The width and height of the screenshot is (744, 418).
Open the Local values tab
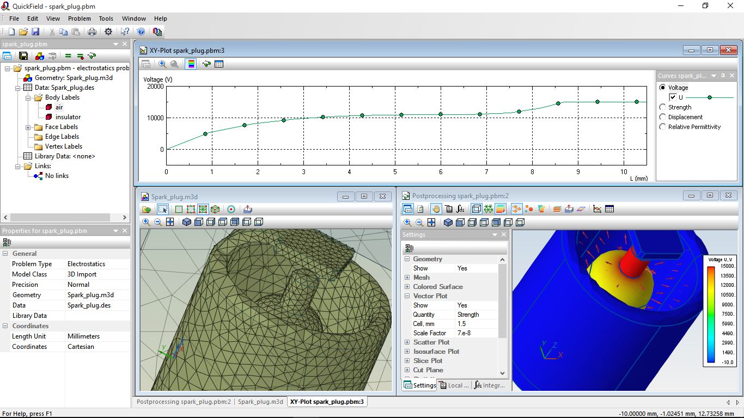pos(454,385)
